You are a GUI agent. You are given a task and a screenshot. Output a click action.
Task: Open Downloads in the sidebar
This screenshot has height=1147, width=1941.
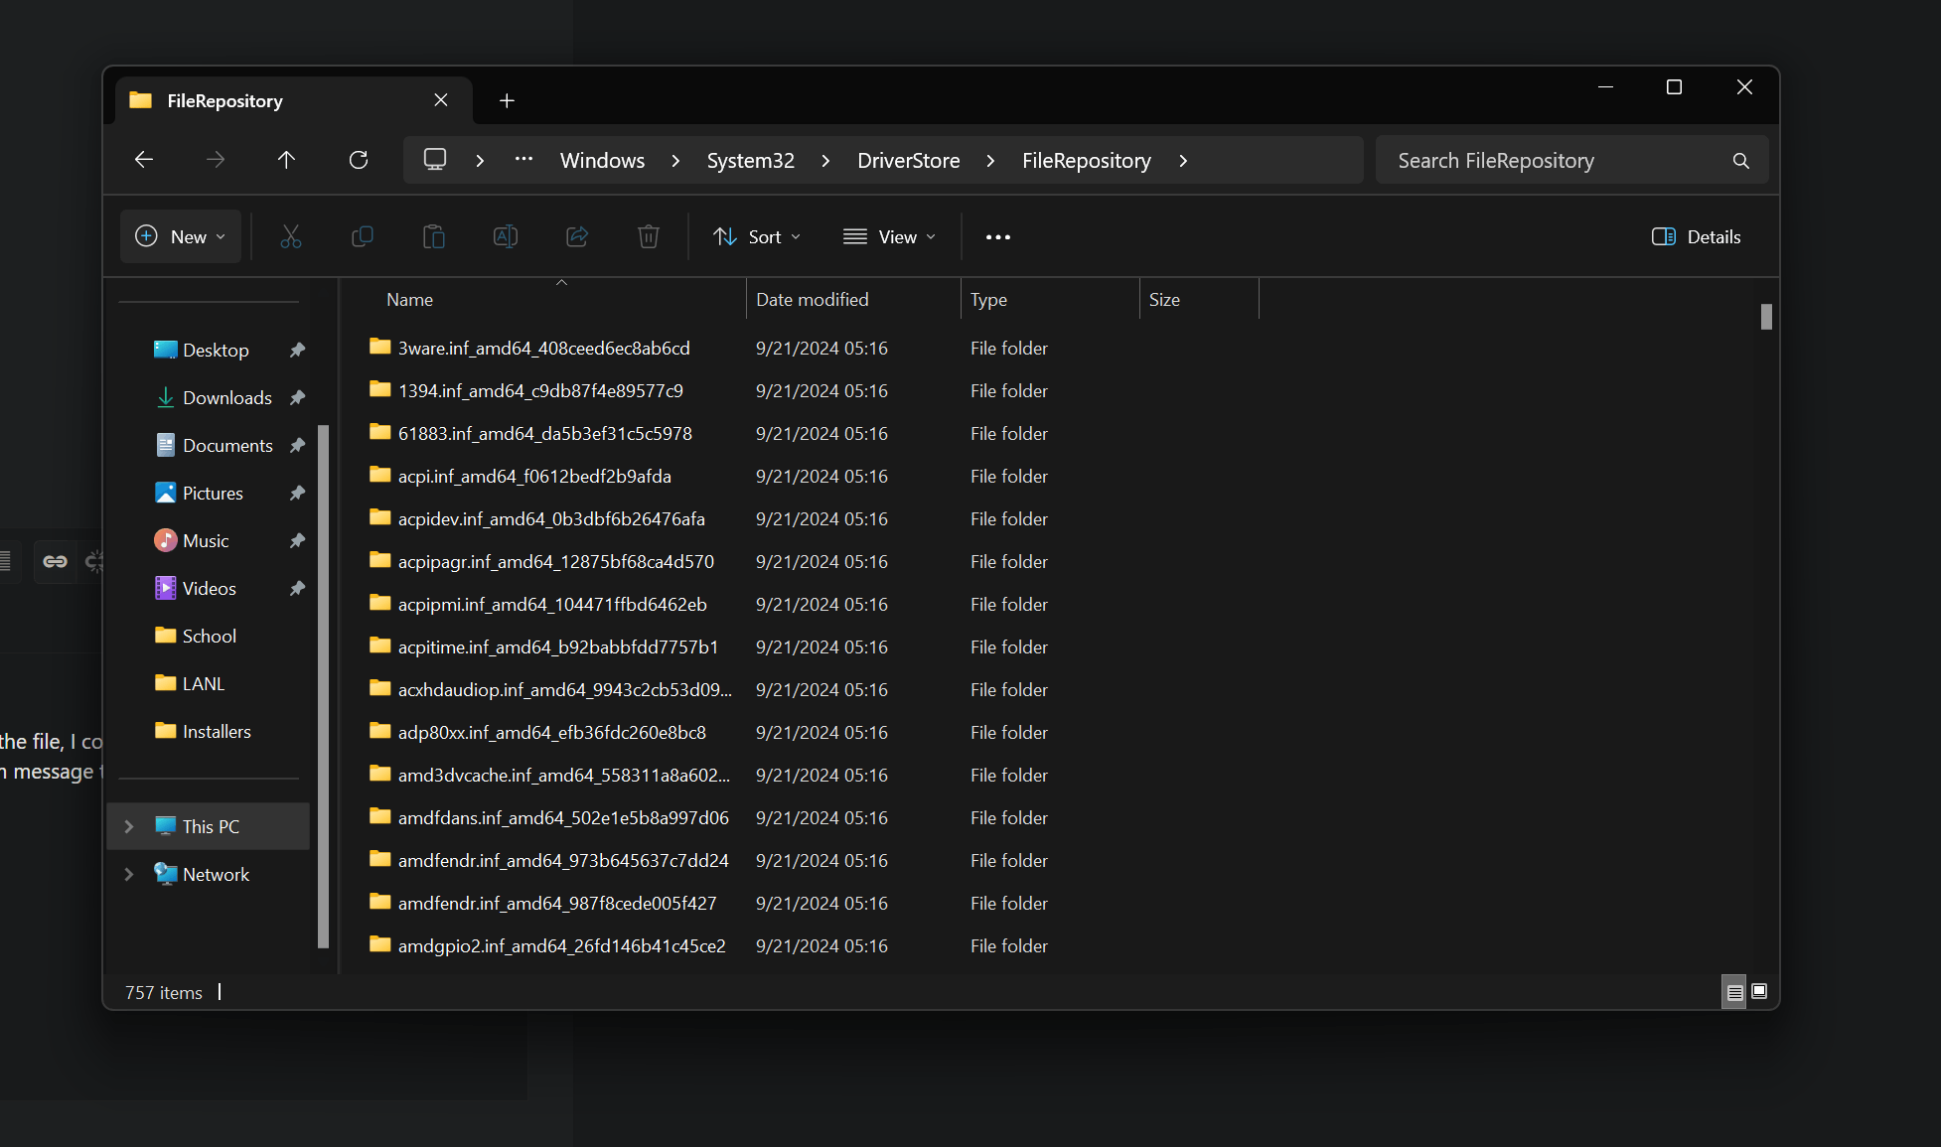[227, 398]
